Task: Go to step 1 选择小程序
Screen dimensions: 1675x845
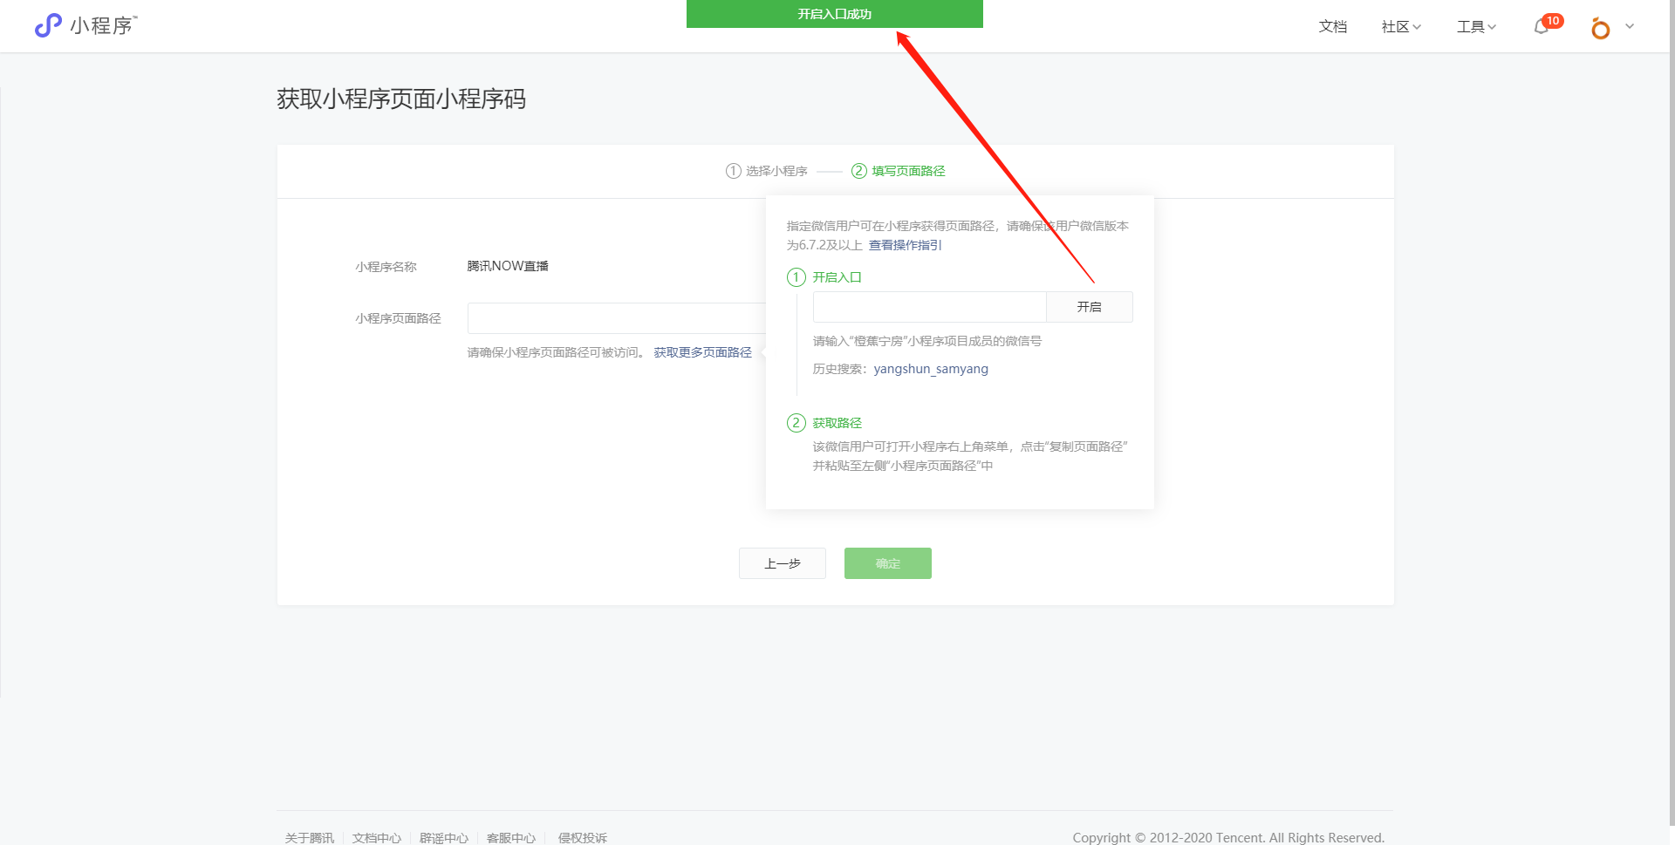Action: click(x=767, y=171)
